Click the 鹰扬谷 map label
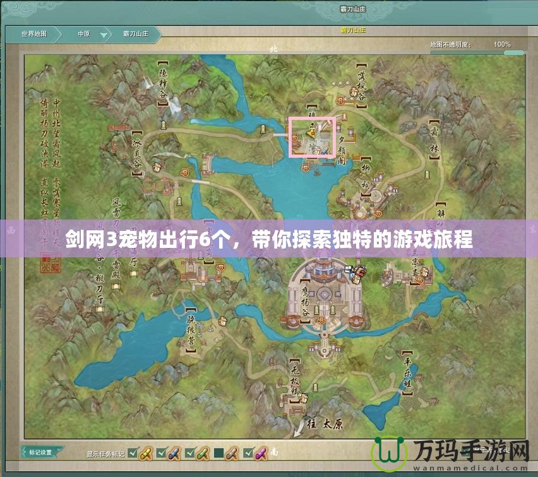The image size is (538, 477). pyautogui.click(x=306, y=301)
